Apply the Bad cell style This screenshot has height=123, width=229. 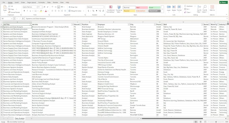tap(142, 8)
